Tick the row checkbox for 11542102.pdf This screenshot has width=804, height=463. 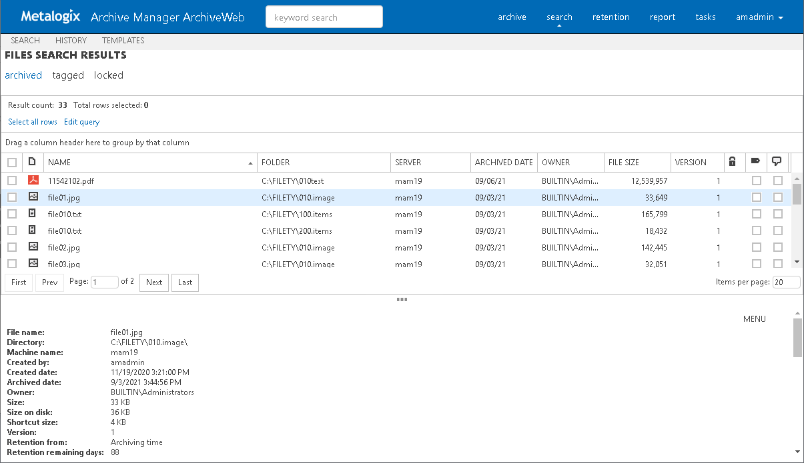click(12, 181)
